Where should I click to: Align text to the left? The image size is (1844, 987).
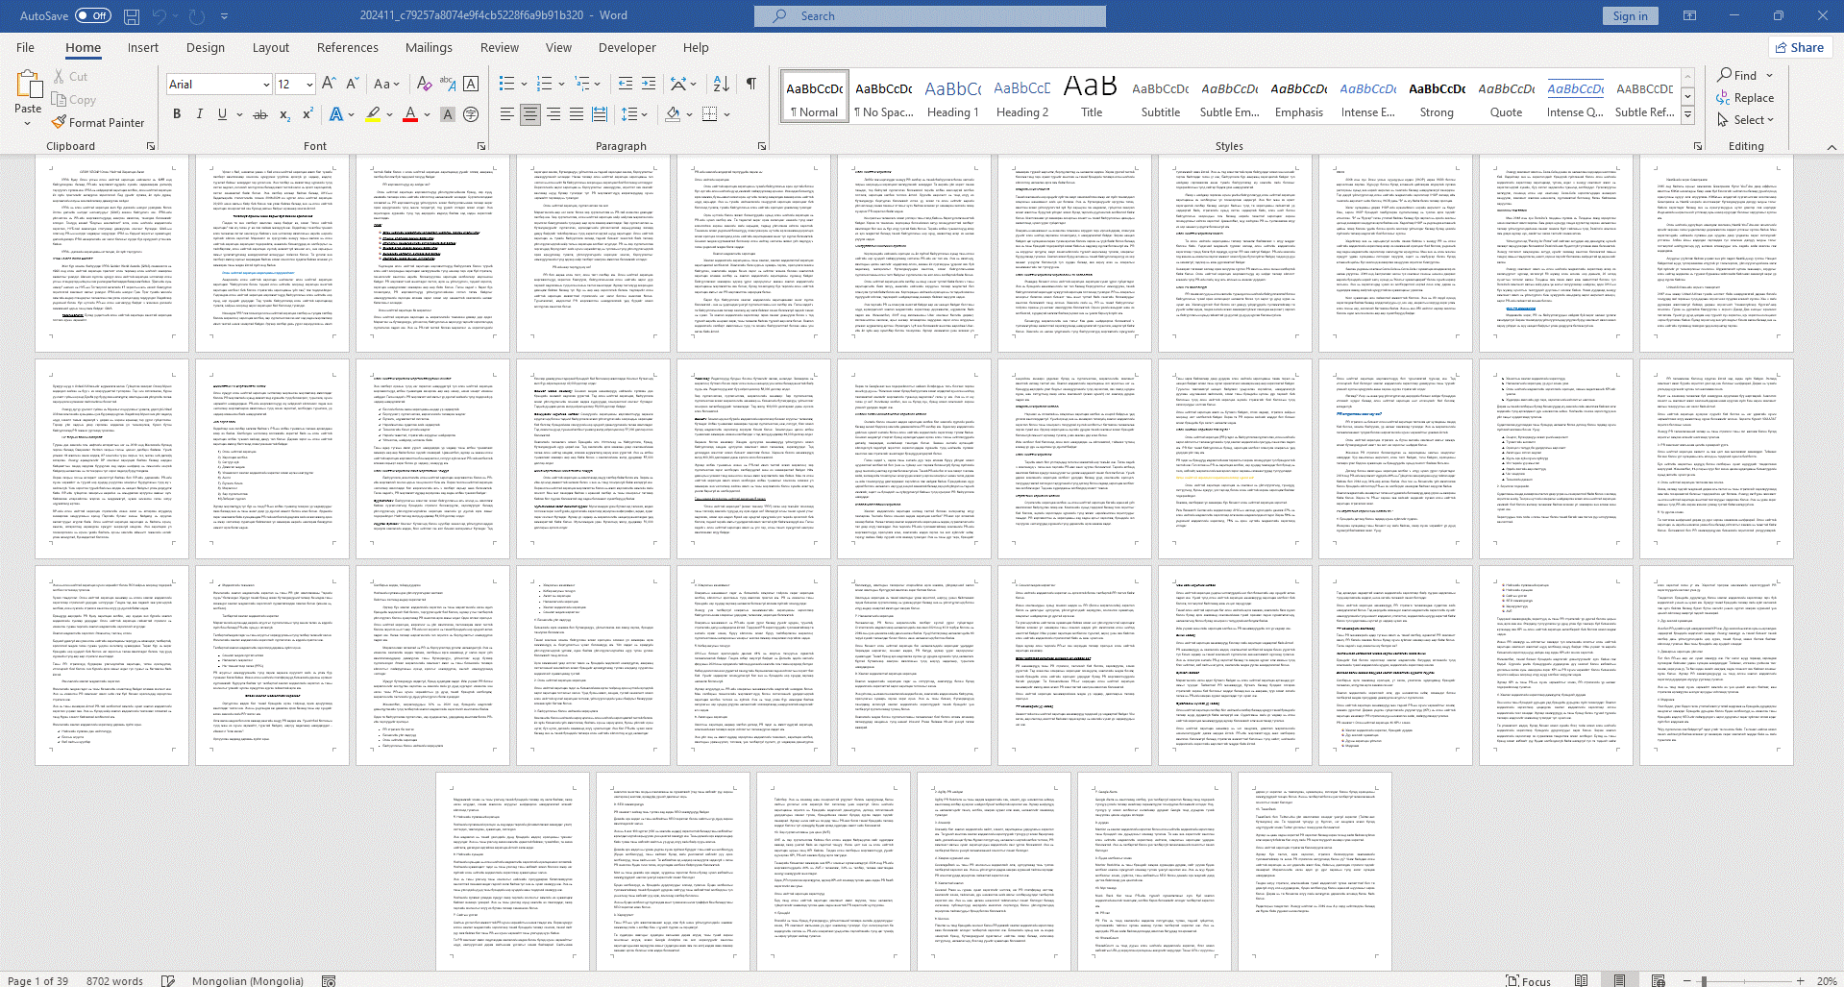point(507,114)
